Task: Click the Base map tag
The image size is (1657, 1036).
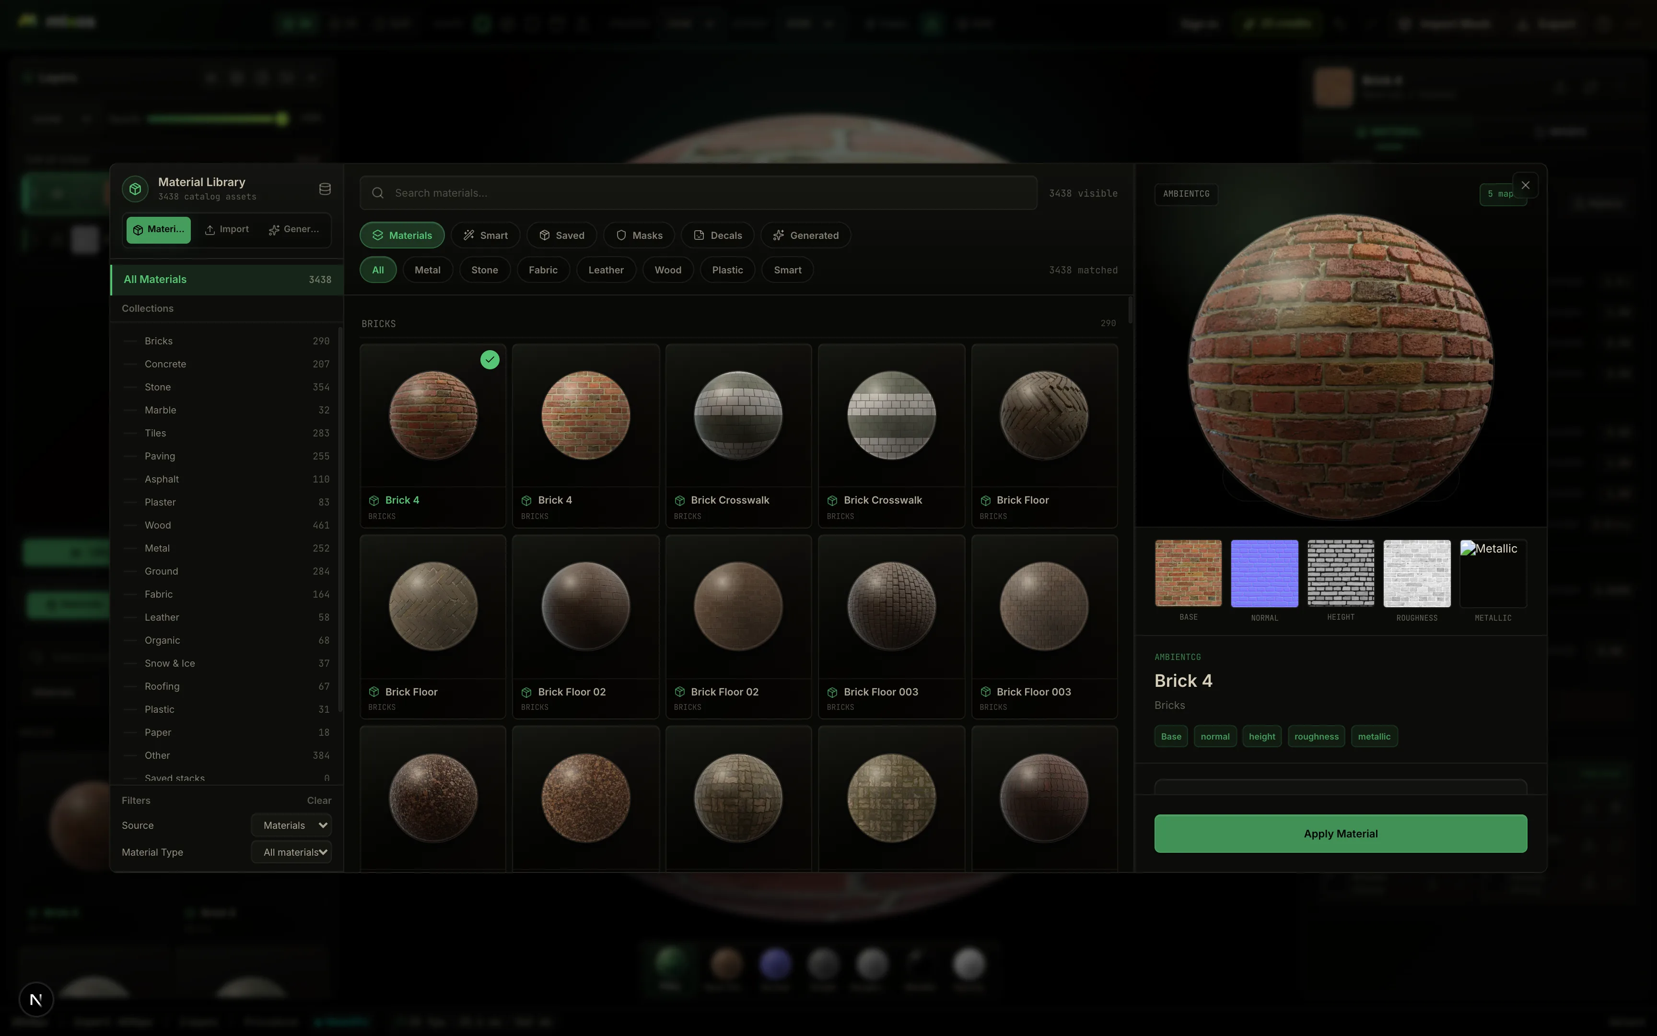Action: (1171, 737)
